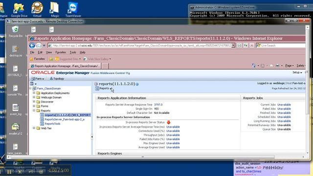Viewport: 313px width, 176px height.
Task: Click Unavailable link for Current Jobs
Action: click(x=284, y=105)
